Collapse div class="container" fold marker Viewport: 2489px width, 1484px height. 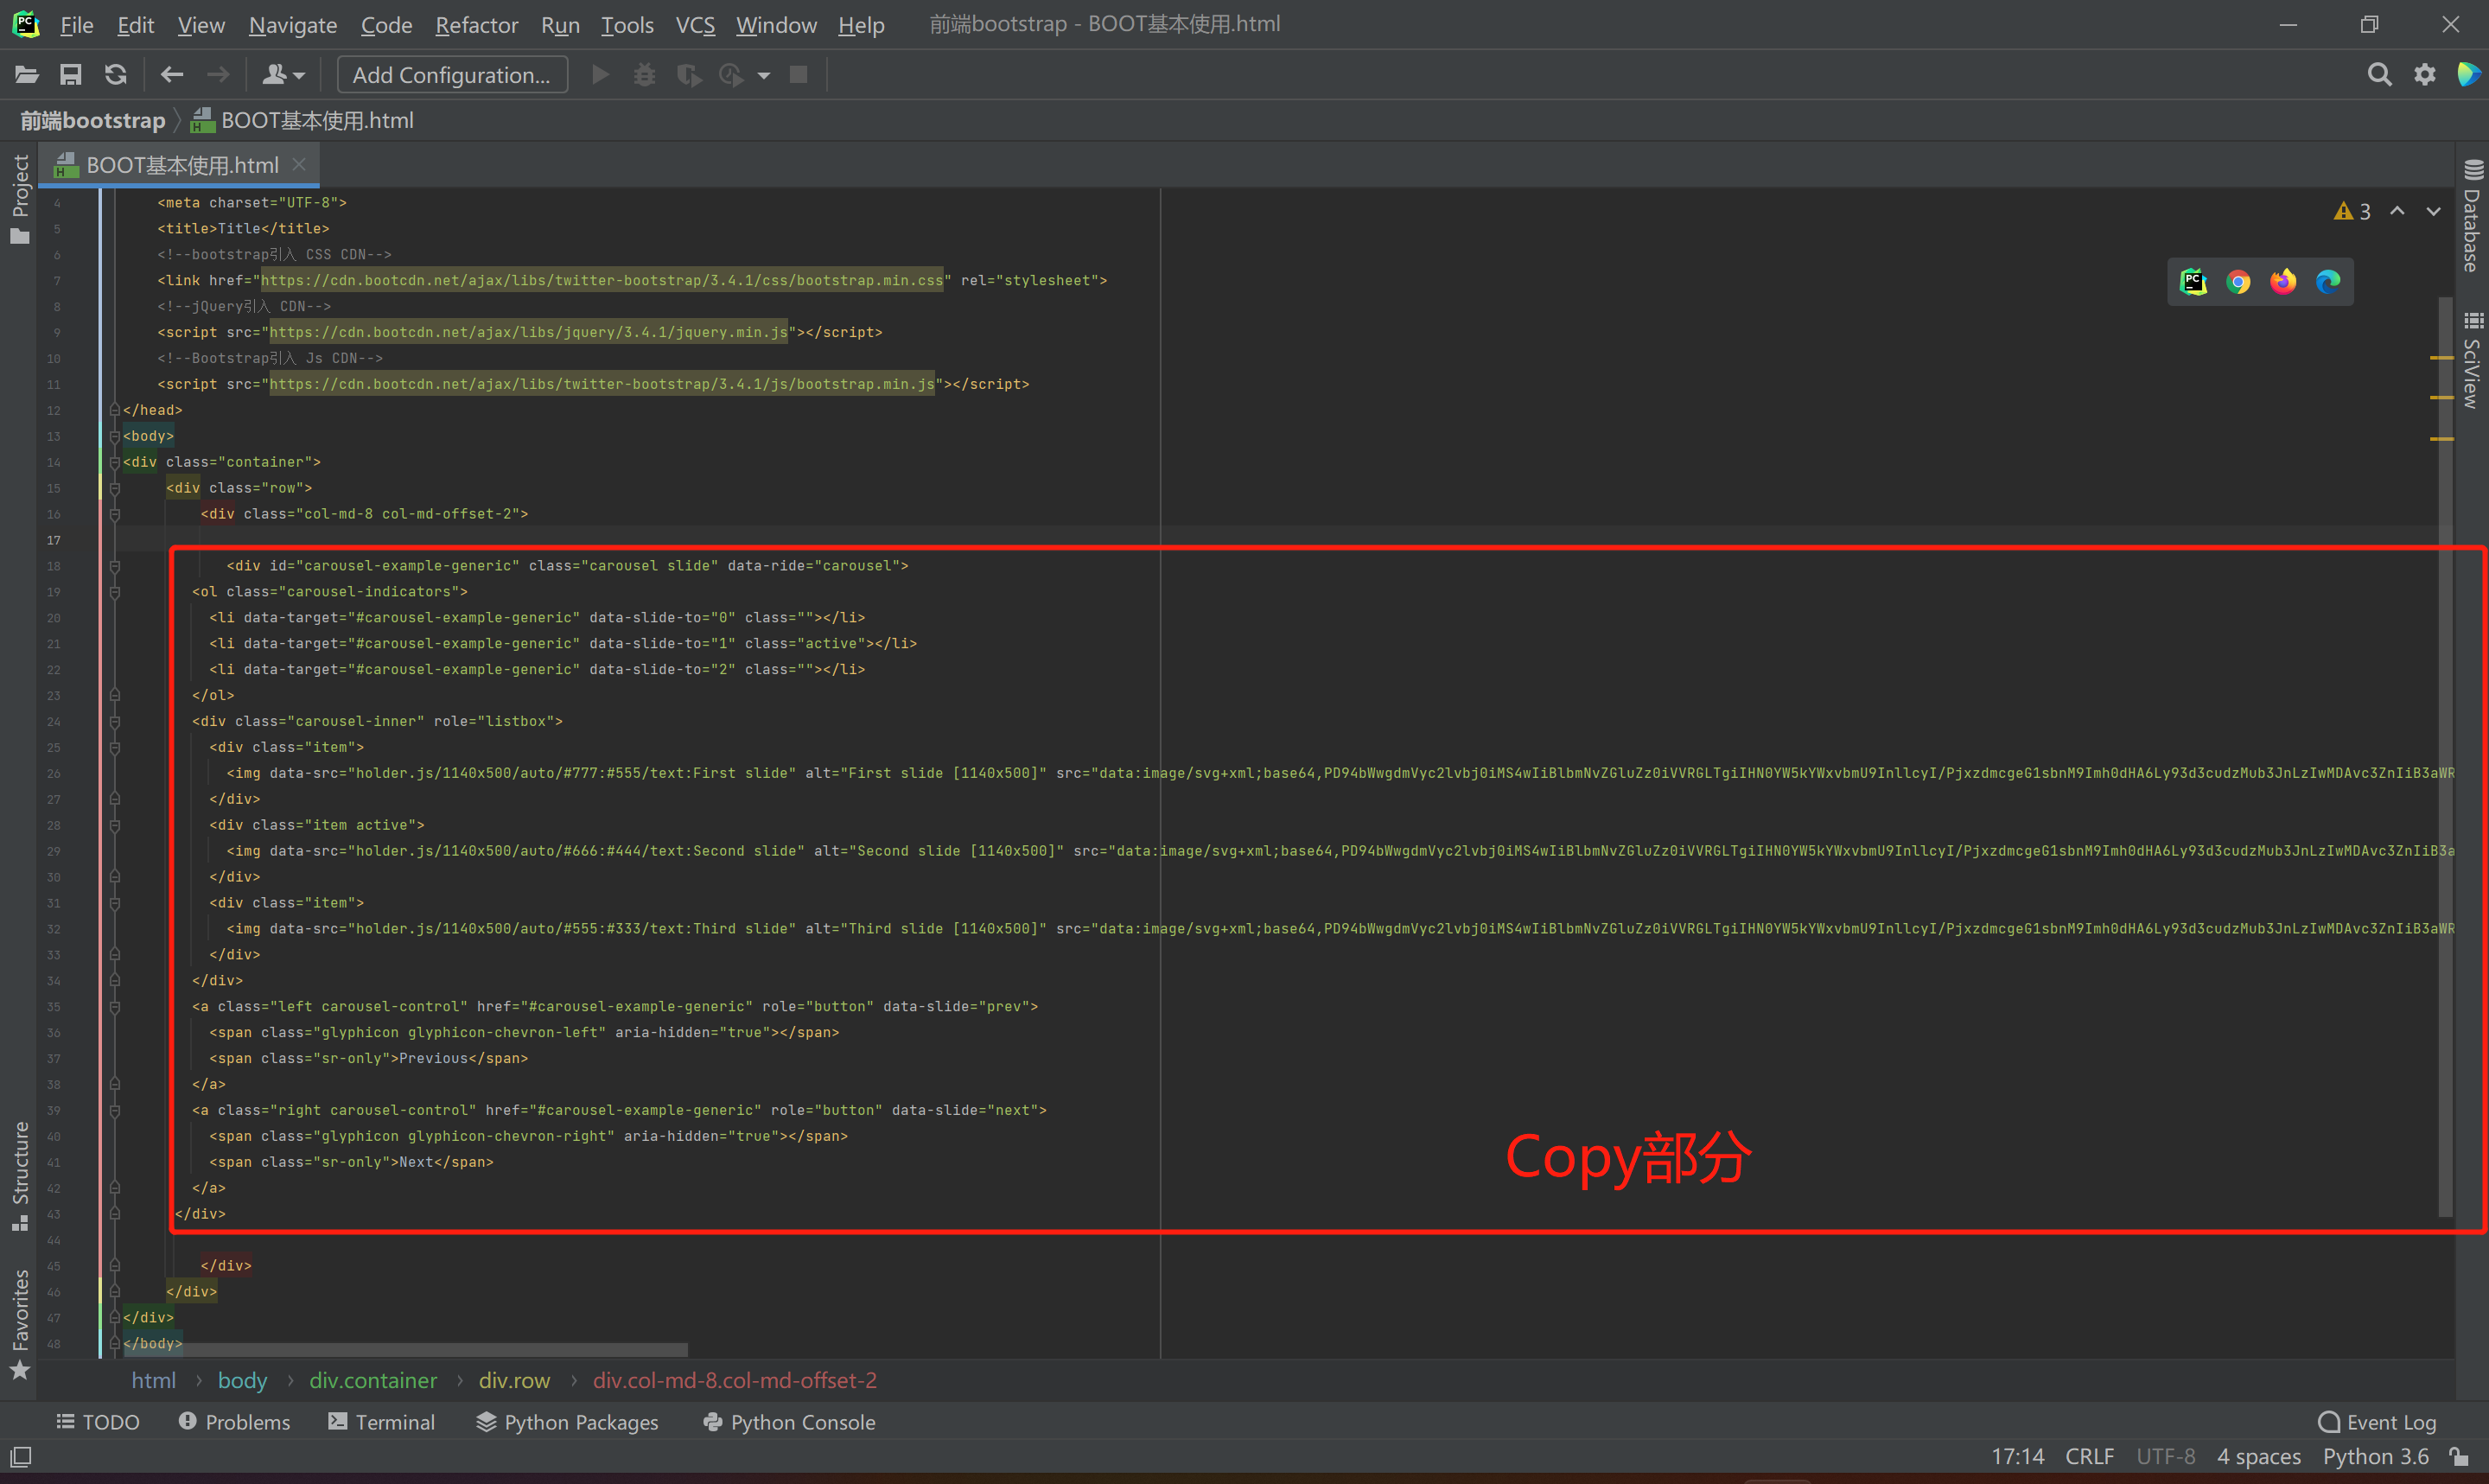tap(115, 462)
